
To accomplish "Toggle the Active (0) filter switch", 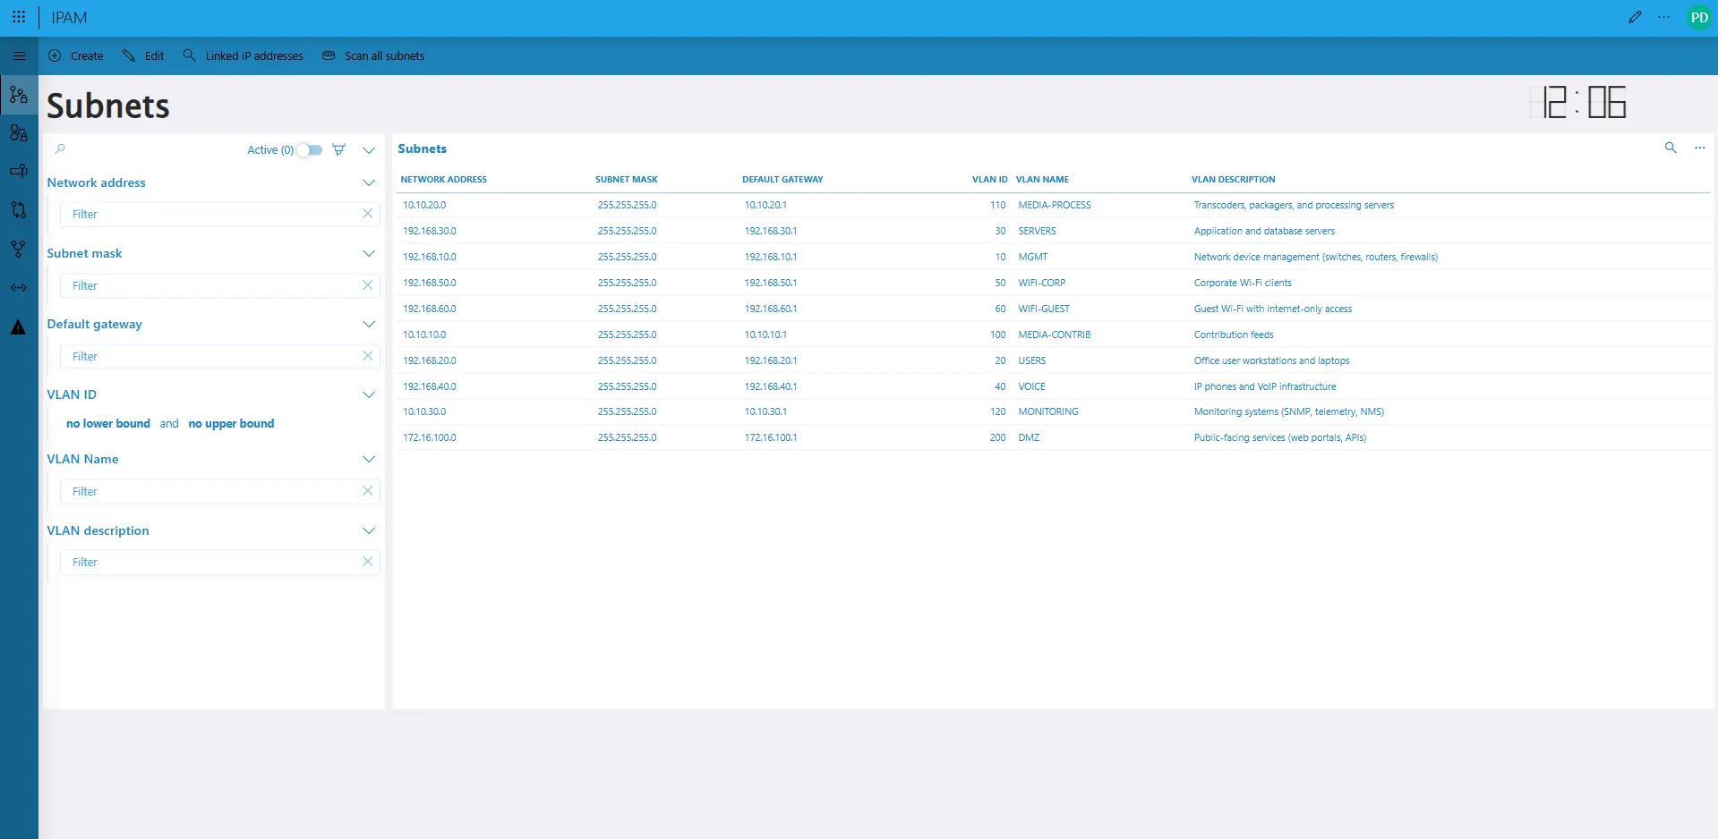I will (310, 149).
